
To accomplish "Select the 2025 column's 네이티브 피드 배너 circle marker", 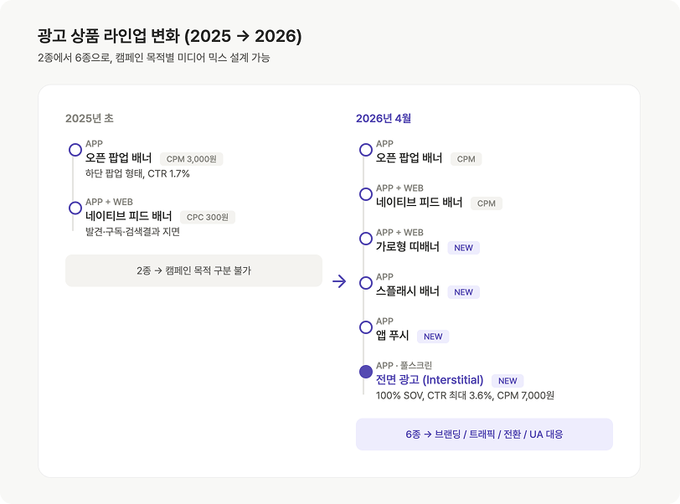I will coord(75,208).
